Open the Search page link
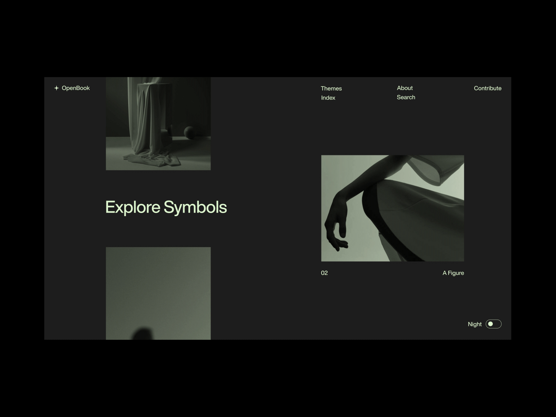This screenshot has height=417, width=556. click(406, 97)
